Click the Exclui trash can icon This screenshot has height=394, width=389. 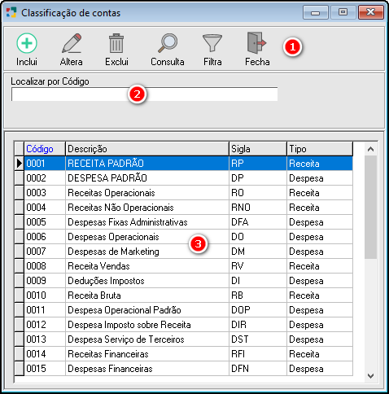click(x=116, y=43)
